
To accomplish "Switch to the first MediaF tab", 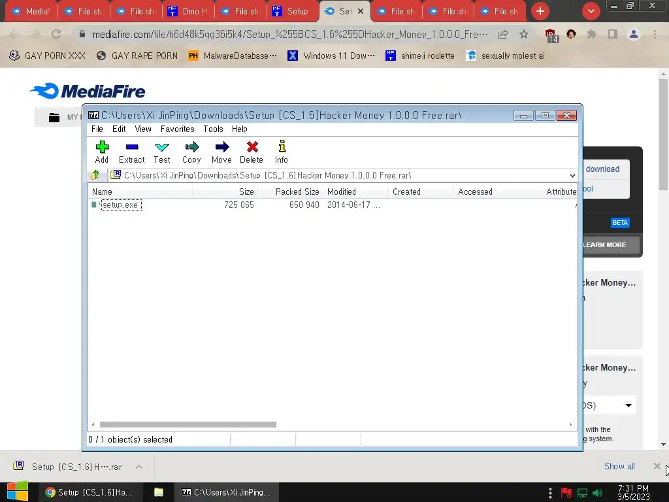I will (x=31, y=11).
